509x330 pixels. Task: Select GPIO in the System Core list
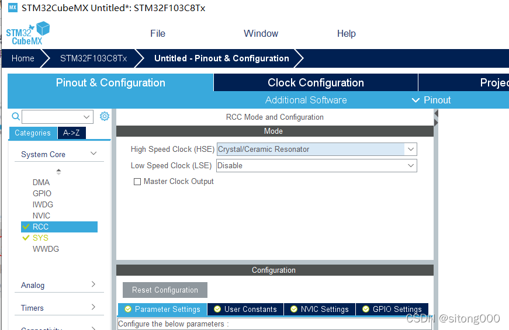pos(42,193)
